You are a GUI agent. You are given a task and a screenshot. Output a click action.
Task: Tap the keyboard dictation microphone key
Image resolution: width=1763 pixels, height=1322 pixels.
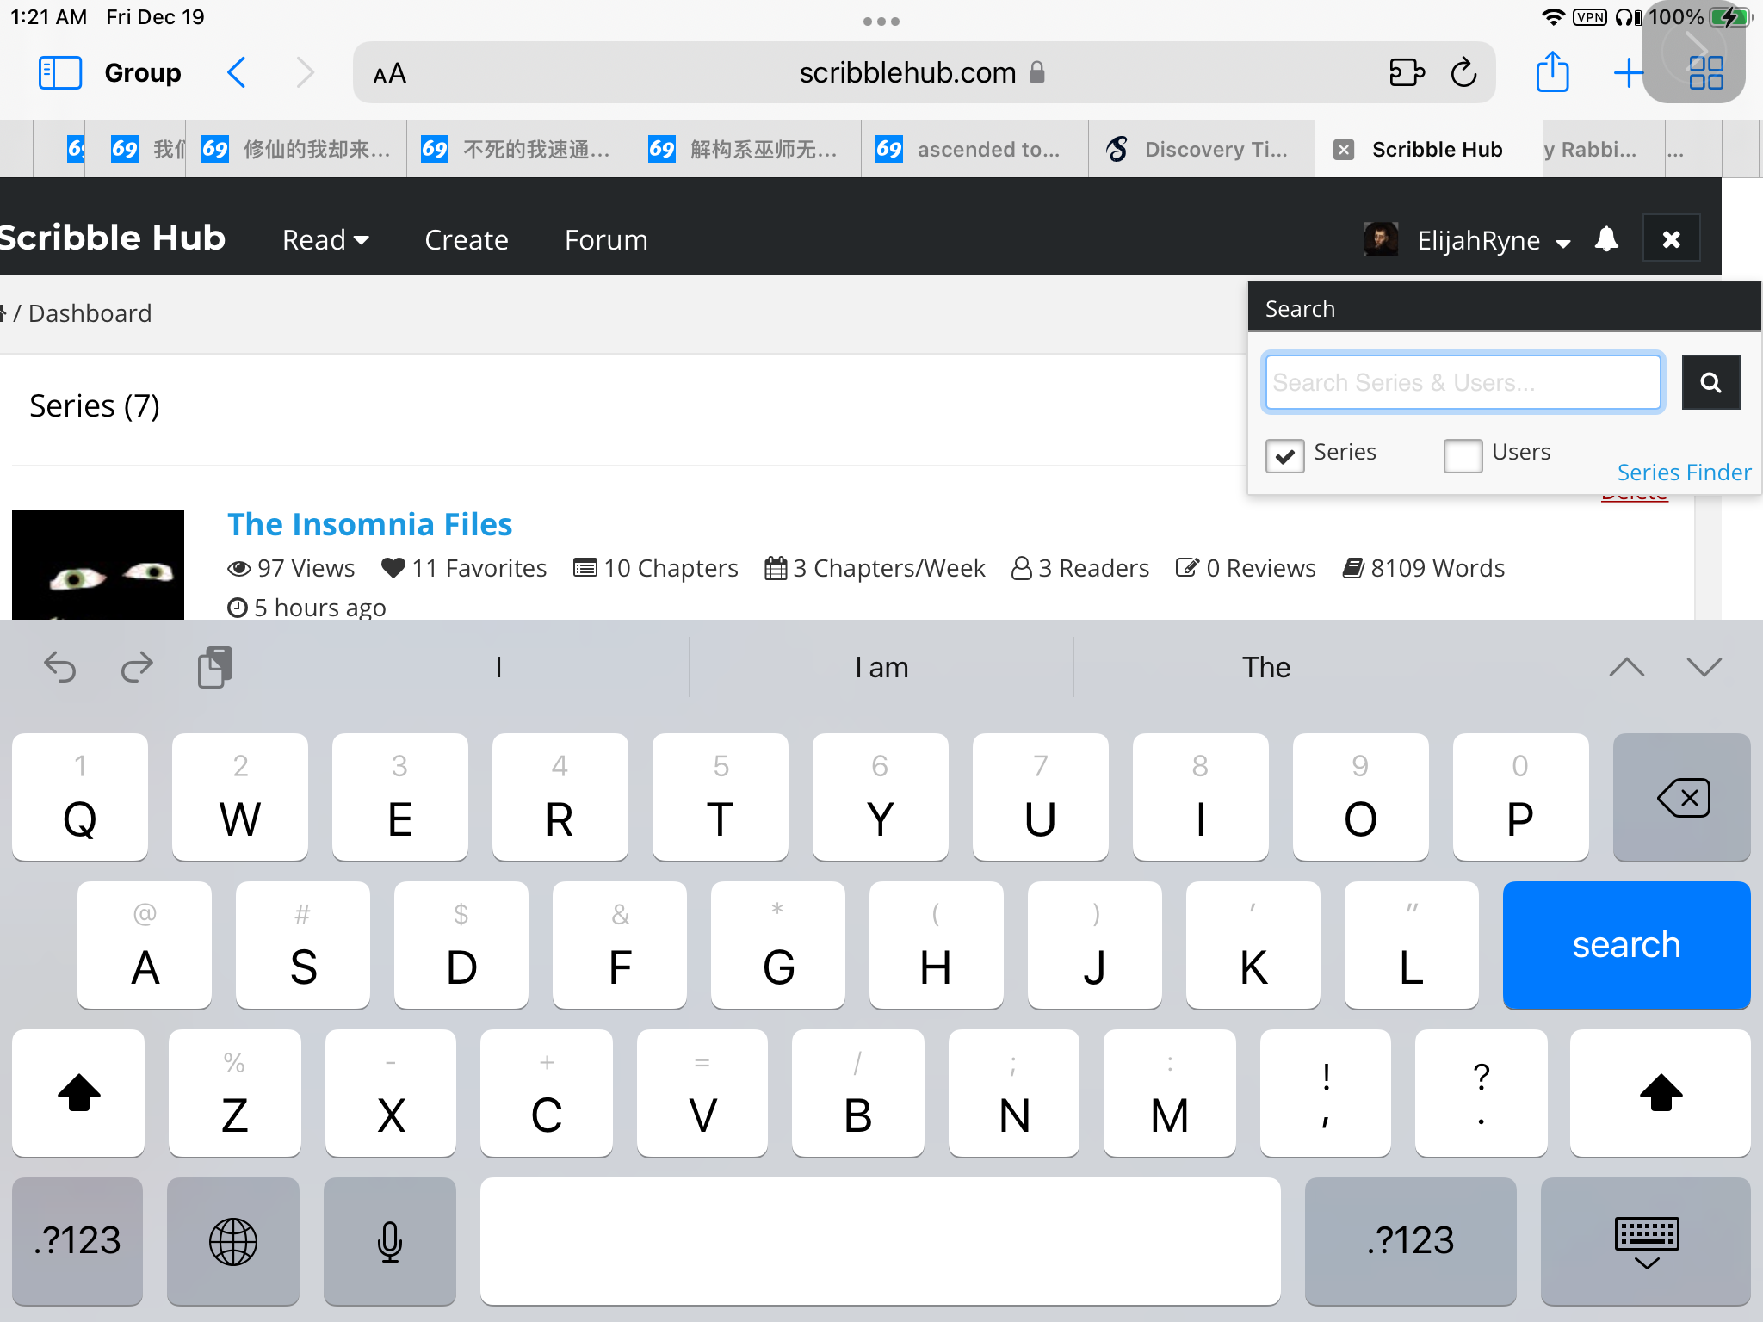tap(389, 1241)
